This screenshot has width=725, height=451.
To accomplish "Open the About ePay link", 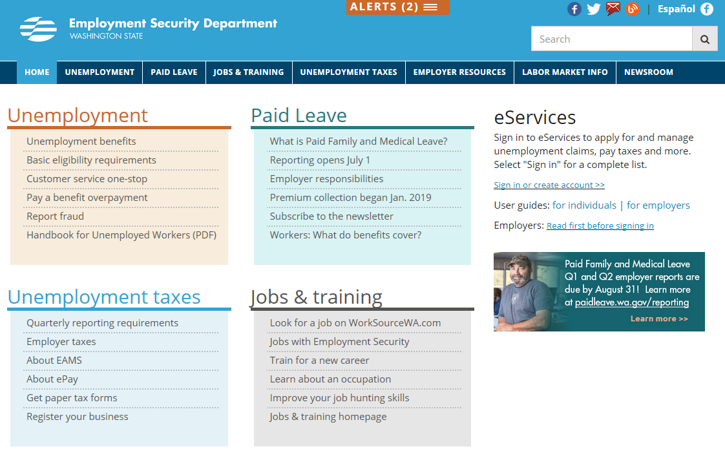I will [x=52, y=379].
